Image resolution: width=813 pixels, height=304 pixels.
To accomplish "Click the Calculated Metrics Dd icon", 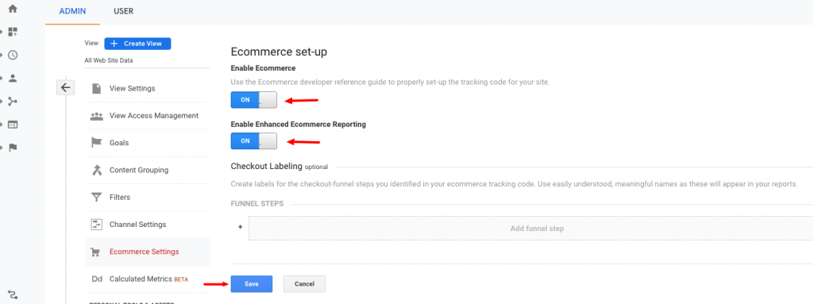I will 97,279.
